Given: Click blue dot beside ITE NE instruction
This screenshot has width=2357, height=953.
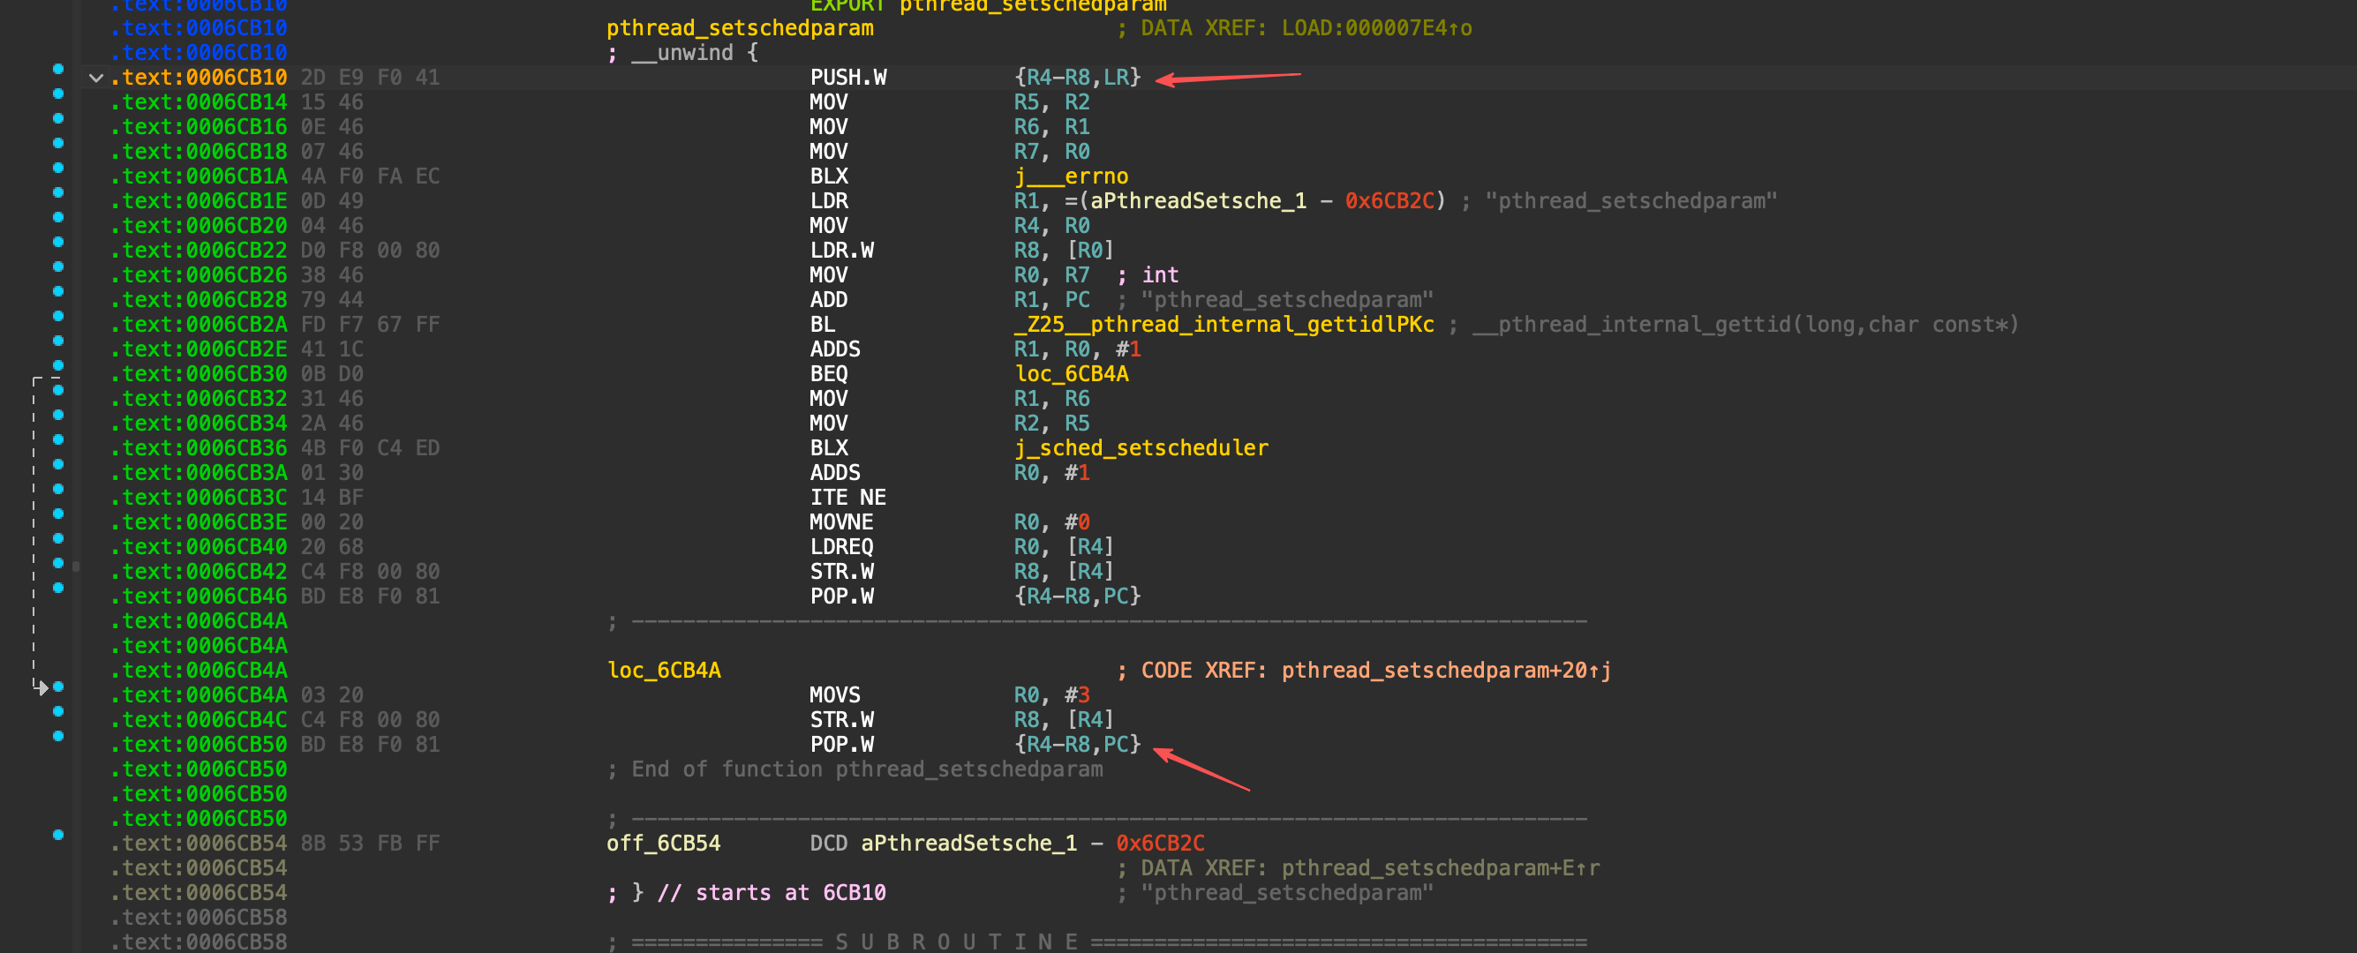Looking at the screenshot, I should click(58, 490).
